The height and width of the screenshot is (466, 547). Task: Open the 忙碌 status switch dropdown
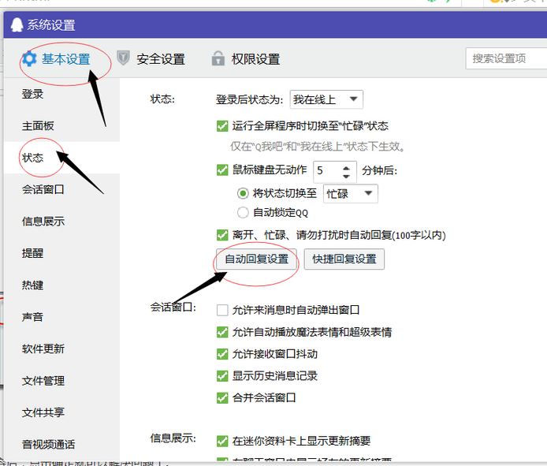coord(351,193)
